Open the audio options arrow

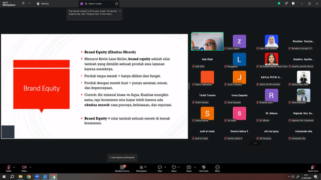pos(14,167)
